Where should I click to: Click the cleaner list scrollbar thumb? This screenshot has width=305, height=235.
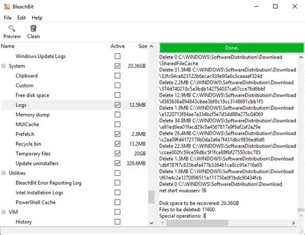151,197
